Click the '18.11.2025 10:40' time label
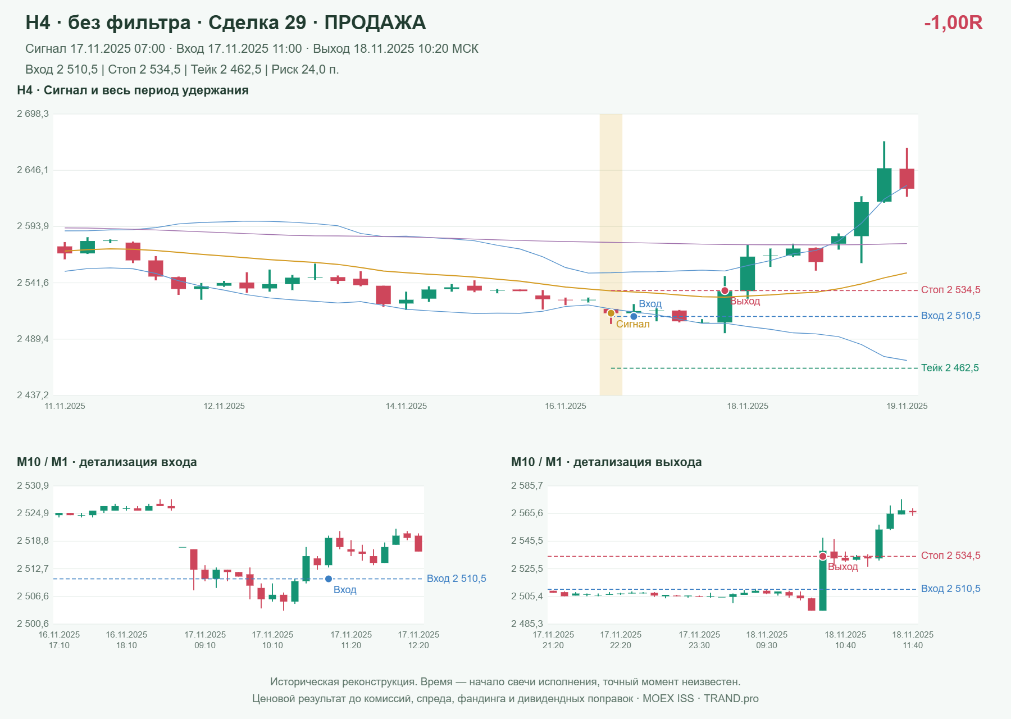This screenshot has width=1011, height=719. 845,640
